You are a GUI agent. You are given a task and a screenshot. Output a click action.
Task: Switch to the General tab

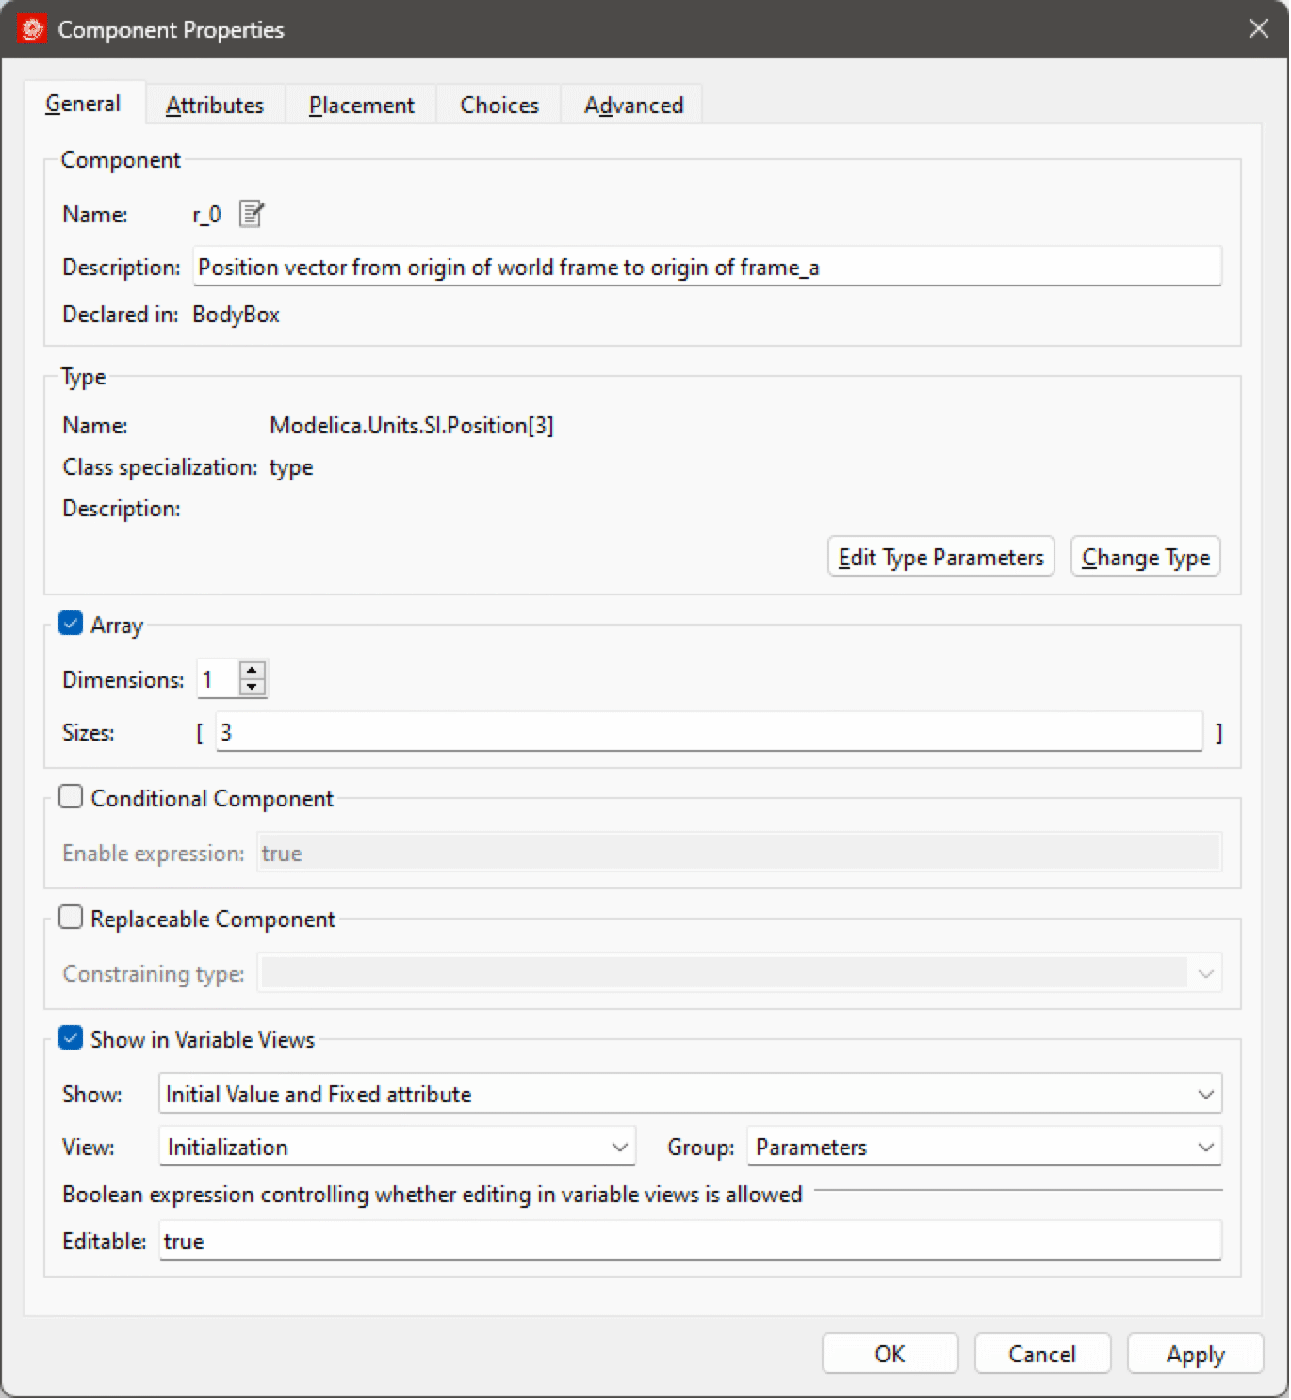pos(84,104)
